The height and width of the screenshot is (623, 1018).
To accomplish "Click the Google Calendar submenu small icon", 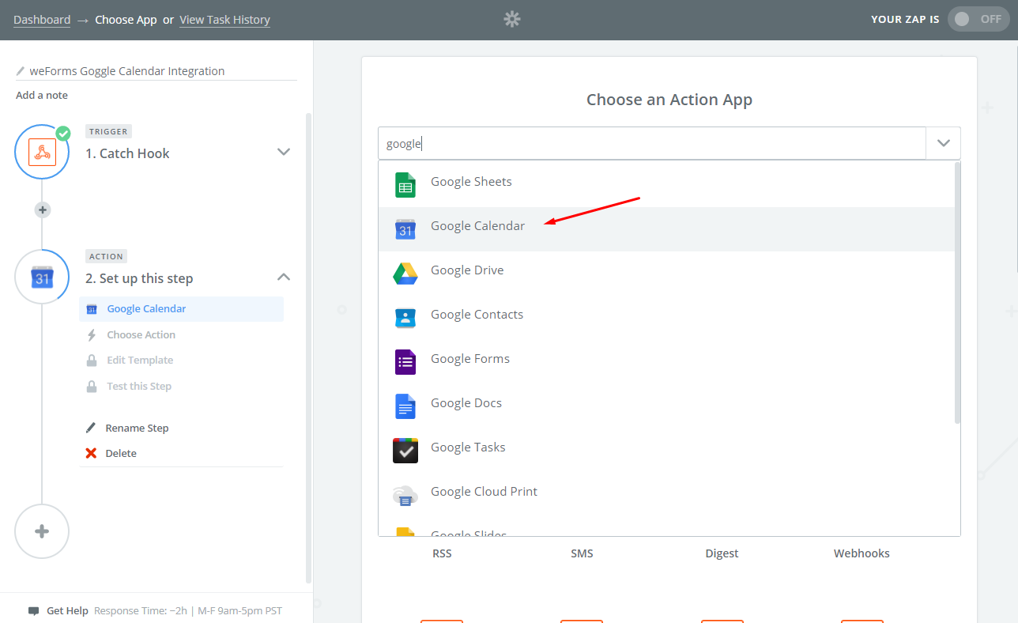I will (x=91, y=309).
